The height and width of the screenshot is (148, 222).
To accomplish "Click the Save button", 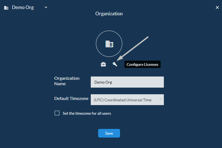I will pyautogui.click(x=109, y=133).
